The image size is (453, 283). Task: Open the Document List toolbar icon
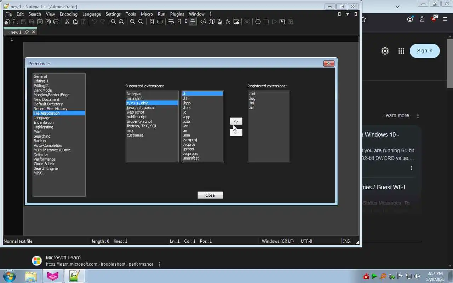click(220, 22)
